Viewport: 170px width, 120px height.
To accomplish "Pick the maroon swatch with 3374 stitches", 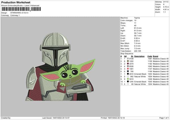I will pyautogui.click(x=127, y=64).
